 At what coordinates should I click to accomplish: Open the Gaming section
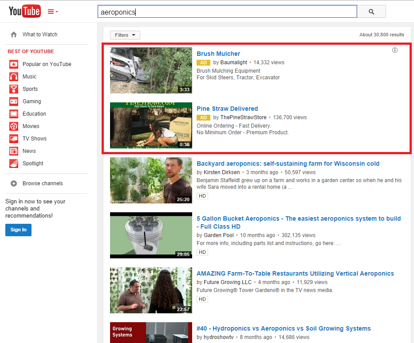[14, 101]
